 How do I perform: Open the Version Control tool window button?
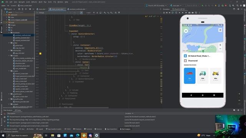click(x=10, y=129)
